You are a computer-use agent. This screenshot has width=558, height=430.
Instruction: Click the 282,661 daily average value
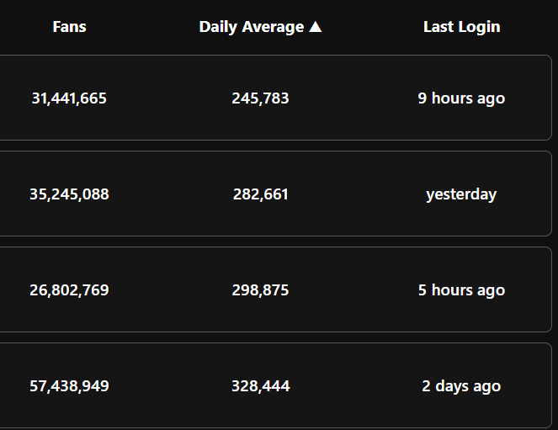pyautogui.click(x=260, y=194)
